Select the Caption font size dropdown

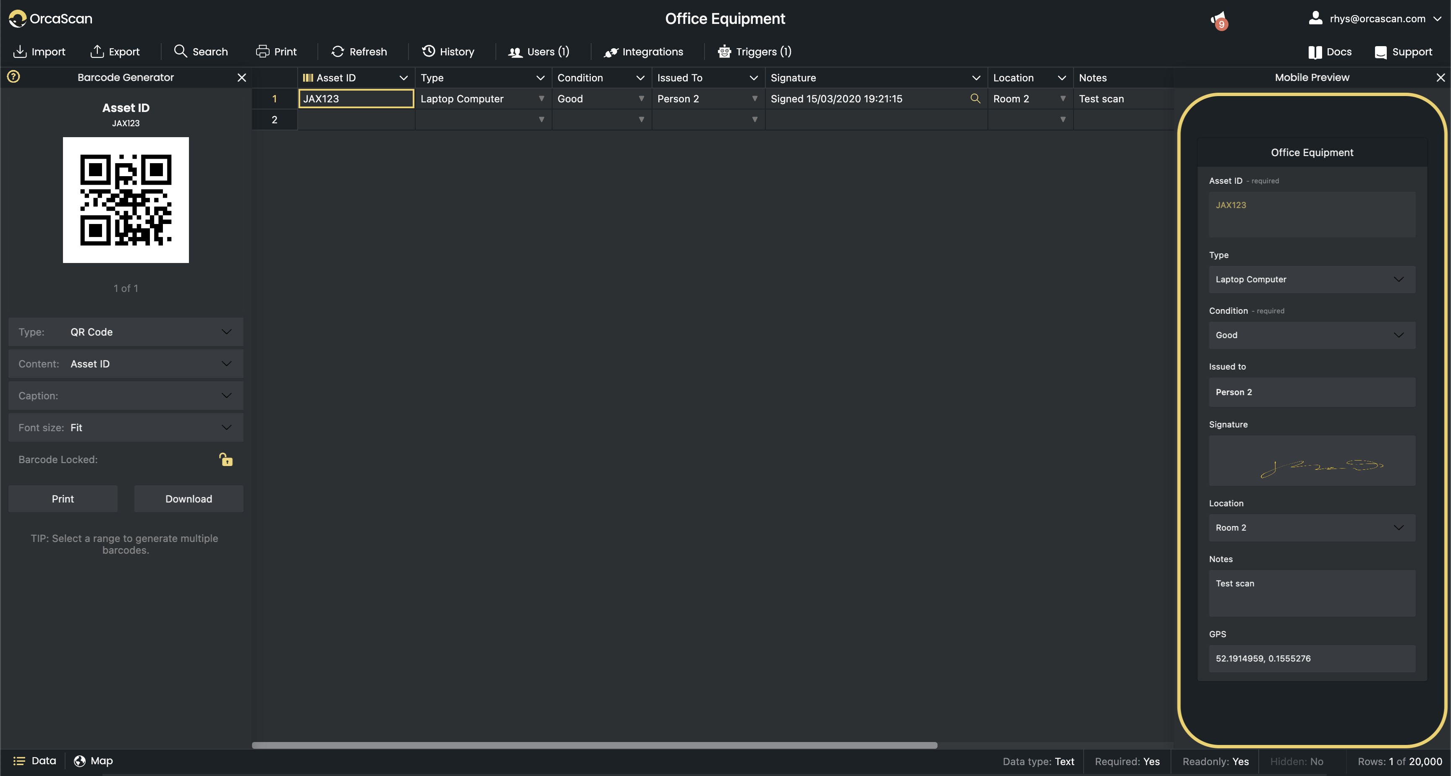pos(125,427)
